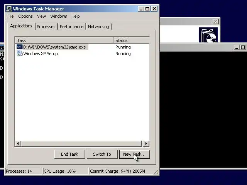
Task: Close the Task Manager window
Action: pyautogui.click(x=154, y=9)
